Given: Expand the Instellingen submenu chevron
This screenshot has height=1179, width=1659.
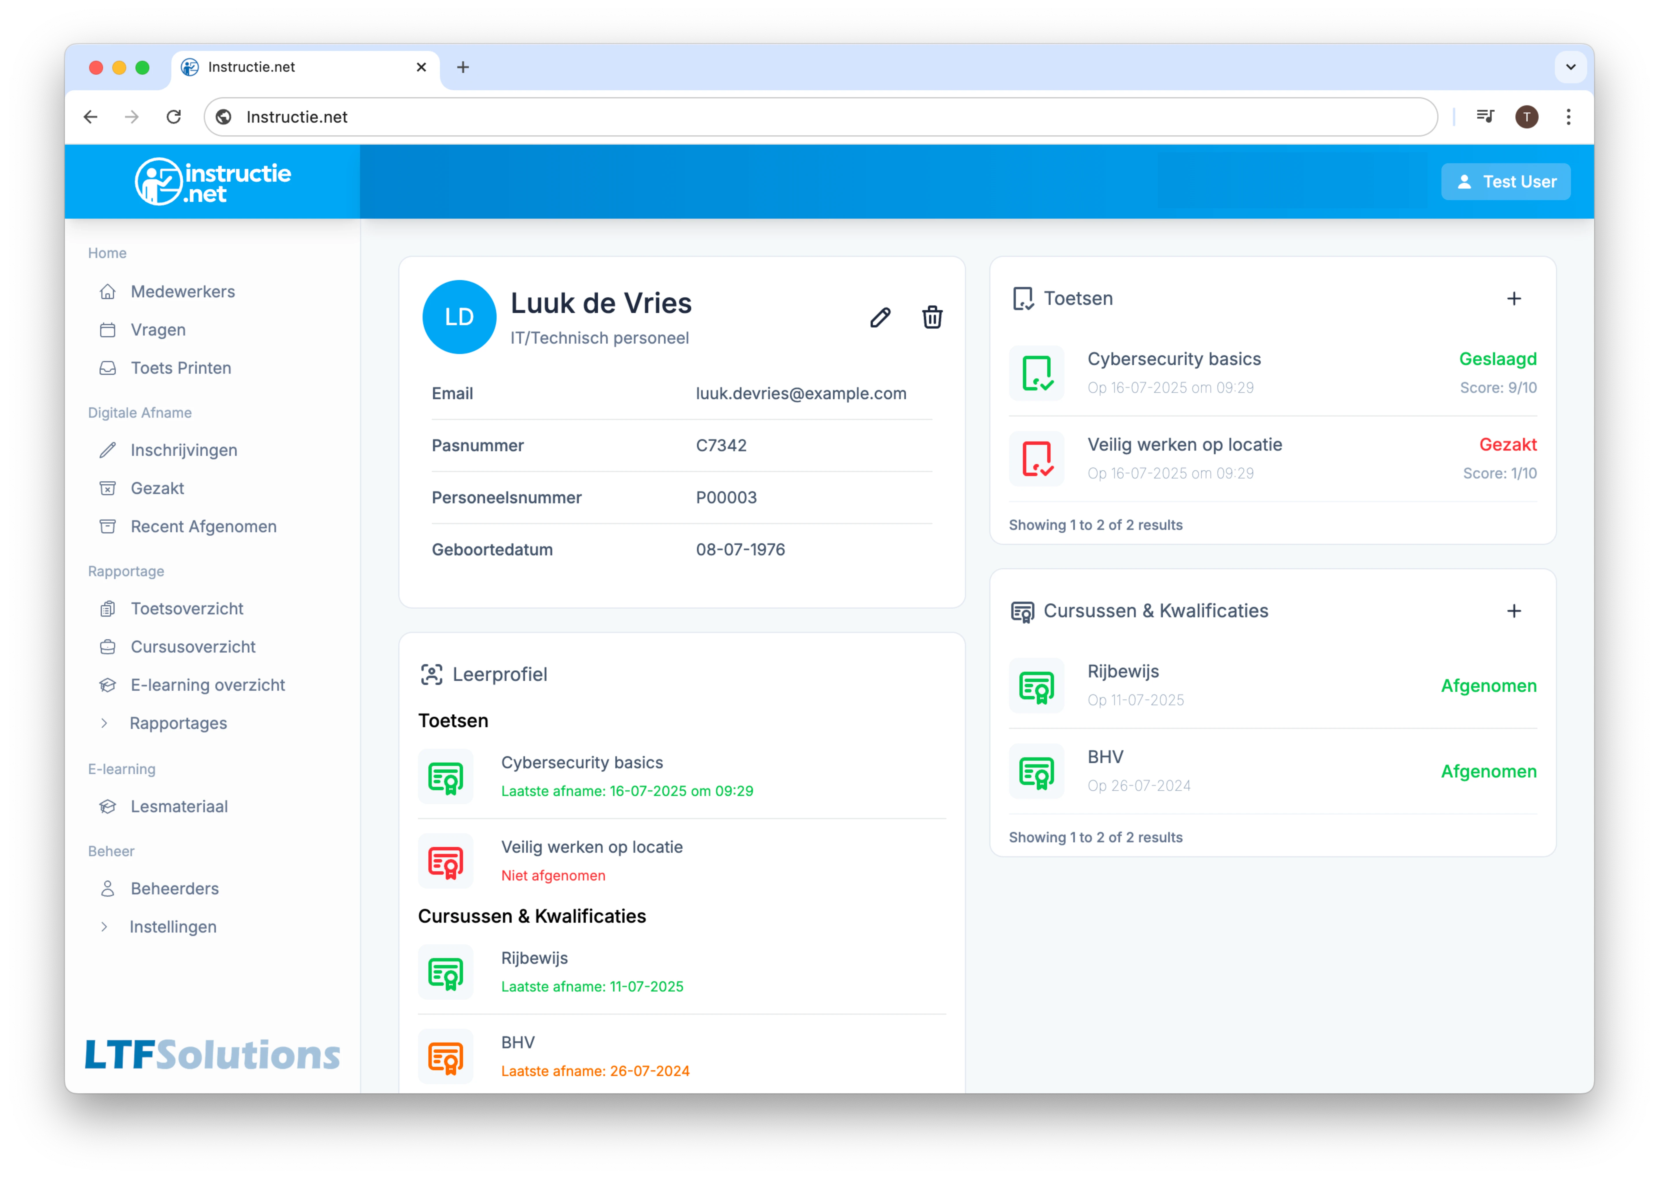Looking at the screenshot, I should coord(104,927).
